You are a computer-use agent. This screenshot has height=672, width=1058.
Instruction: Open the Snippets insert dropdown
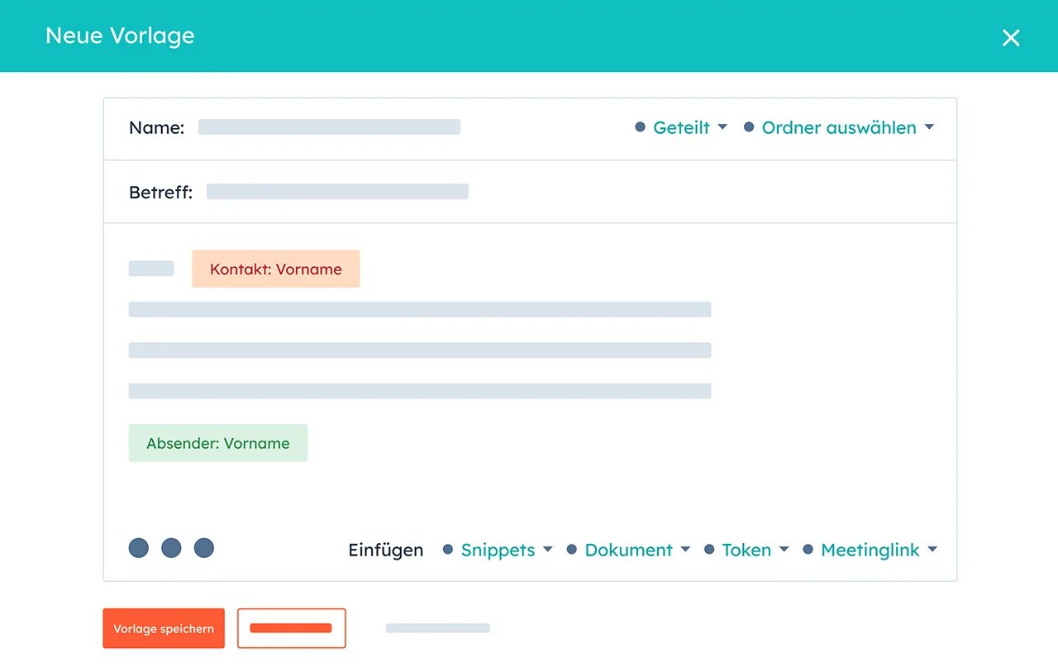[498, 550]
